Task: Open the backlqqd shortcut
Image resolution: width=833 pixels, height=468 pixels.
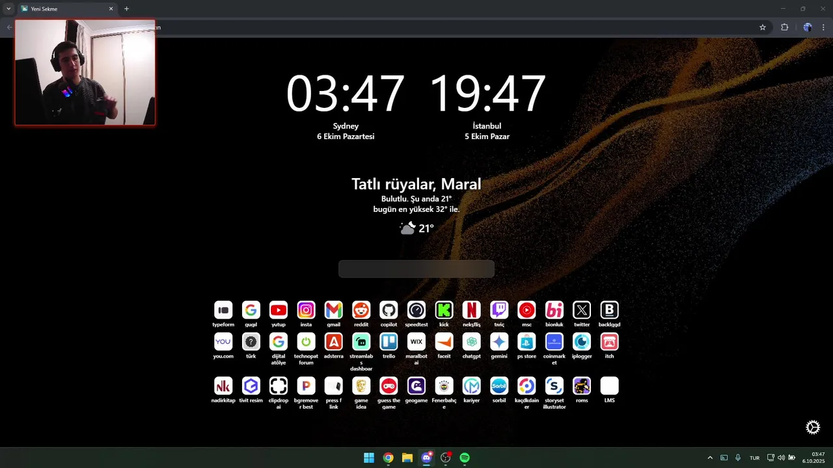Action: (x=609, y=310)
